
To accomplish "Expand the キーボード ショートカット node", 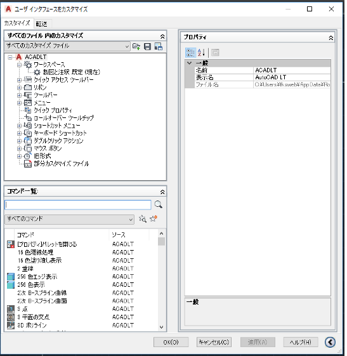I will click(x=19, y=133).
